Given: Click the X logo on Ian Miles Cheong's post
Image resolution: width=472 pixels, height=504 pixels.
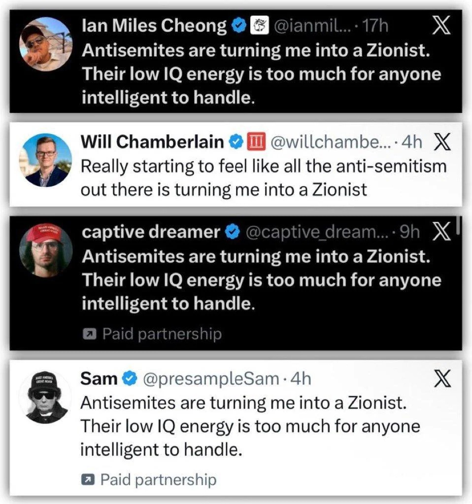Looking at the screenshot, I should 441,26.
